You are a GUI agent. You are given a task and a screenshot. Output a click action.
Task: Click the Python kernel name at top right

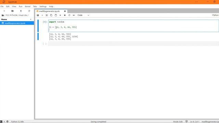[215, 15]
